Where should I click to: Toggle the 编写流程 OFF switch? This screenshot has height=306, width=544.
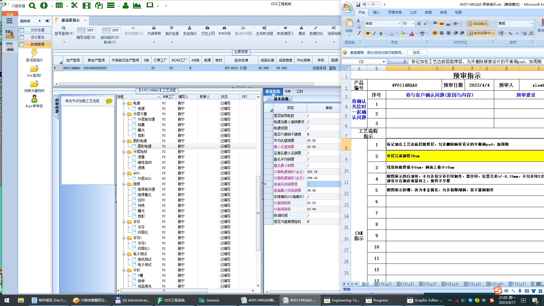tap(86, 30)
